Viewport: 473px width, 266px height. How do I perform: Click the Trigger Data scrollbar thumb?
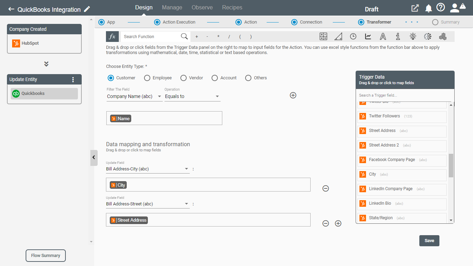pyautogui.click(x=451, y=166)
